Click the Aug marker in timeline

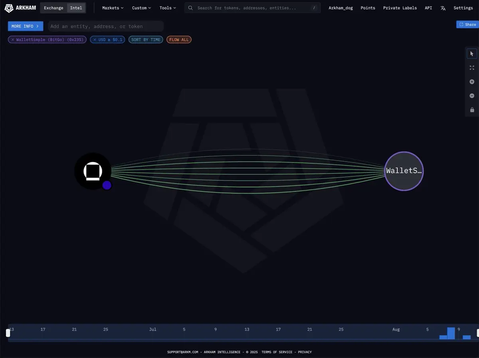396,329
